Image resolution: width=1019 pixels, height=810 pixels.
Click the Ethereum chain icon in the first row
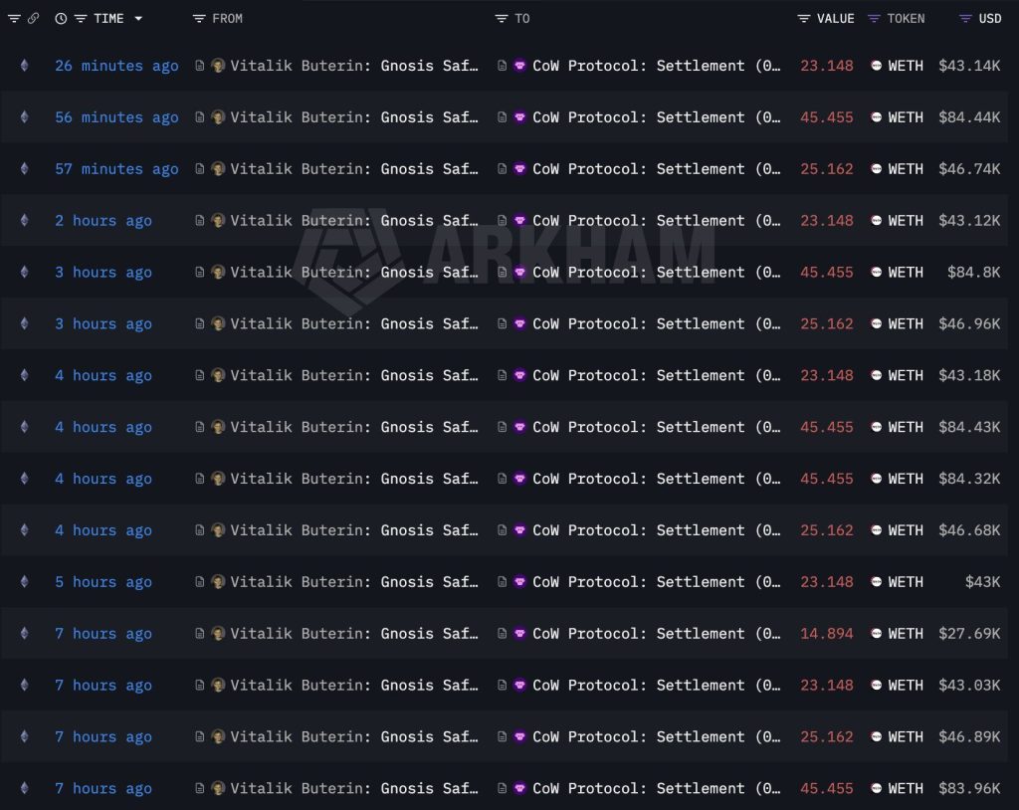(24, 66)
